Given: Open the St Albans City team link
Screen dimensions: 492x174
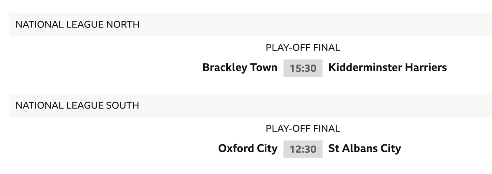Looking at the screenshot, I should 364,149.
